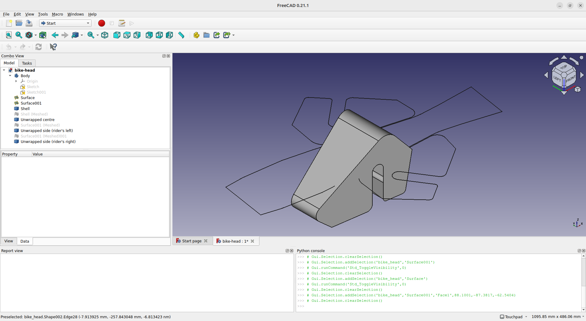Switch to bottom view icon

[159, 35]
